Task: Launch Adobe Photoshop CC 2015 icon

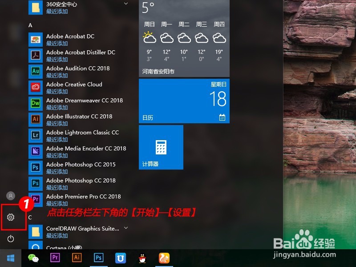Action: tap(36, 168)
